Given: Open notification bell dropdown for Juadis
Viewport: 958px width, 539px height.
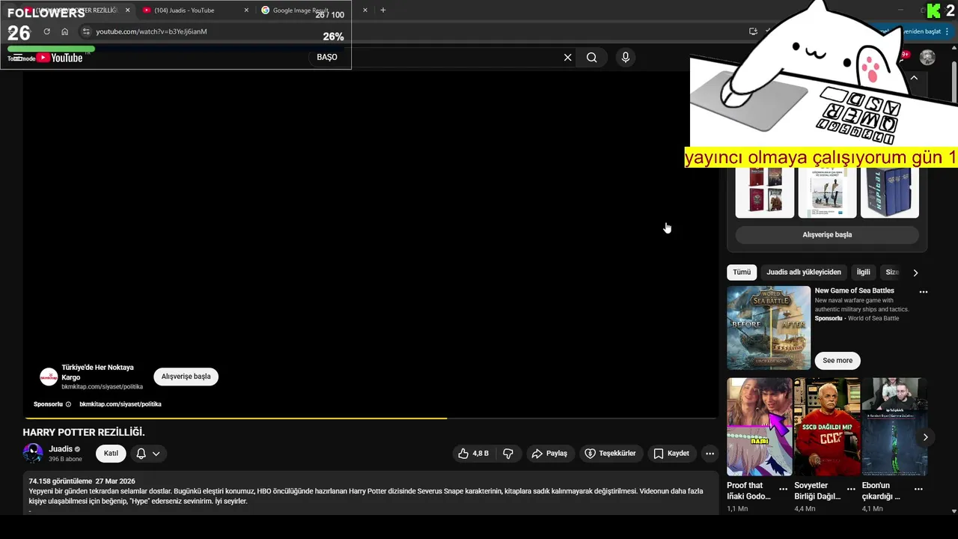Looking at the screenshot, I should (x=147, y=453).
